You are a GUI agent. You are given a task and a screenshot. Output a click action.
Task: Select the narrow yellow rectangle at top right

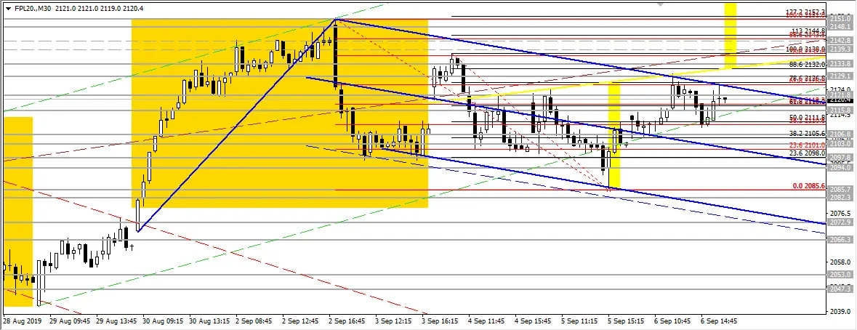731,35
